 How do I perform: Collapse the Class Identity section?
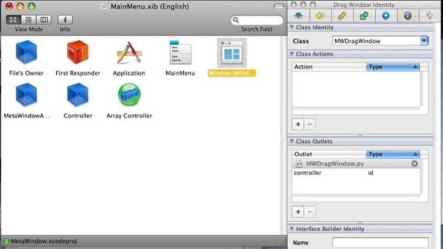click(292, 27)
